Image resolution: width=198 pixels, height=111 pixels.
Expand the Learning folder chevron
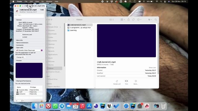[92, 30]
